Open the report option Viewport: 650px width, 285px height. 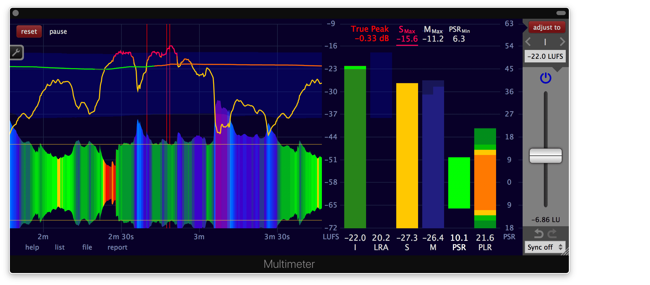(x=118, y=247)
